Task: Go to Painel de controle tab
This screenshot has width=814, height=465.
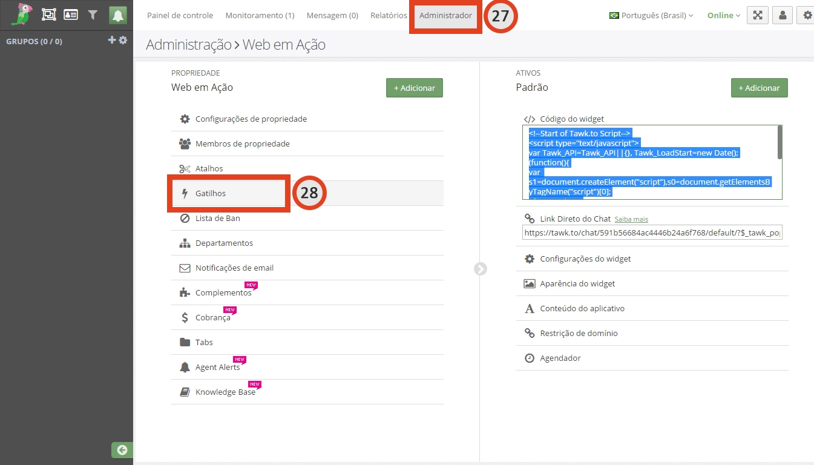Action: click(180, 15)
